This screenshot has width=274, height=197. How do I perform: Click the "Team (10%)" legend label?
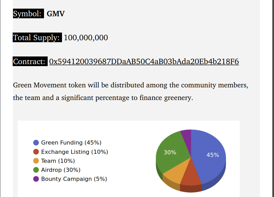(58, 161)
